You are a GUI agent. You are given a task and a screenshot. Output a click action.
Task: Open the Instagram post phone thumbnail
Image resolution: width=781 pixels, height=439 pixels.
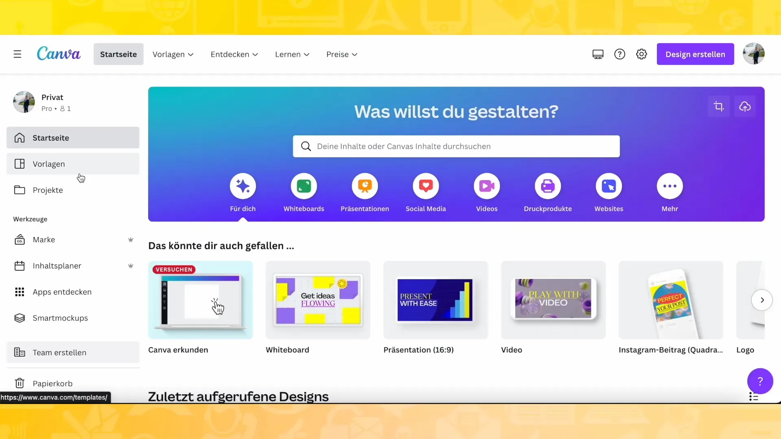pyautogui.click(x=671, y=300)
